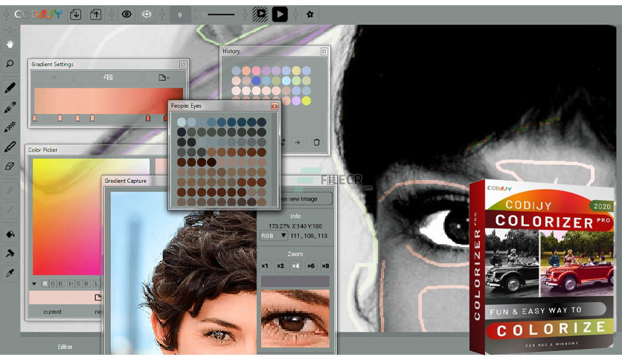Select the first gradient stop marker
Image resolution: width=622 pixels, height=360 pixels.
[x=34, y=118]
